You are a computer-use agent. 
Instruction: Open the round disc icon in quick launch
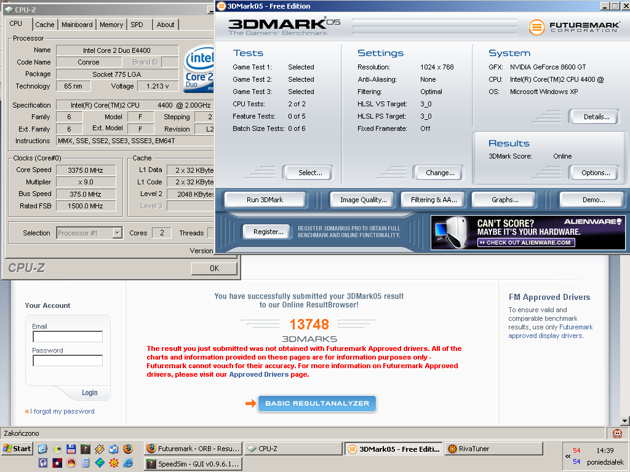click(57, 449)
